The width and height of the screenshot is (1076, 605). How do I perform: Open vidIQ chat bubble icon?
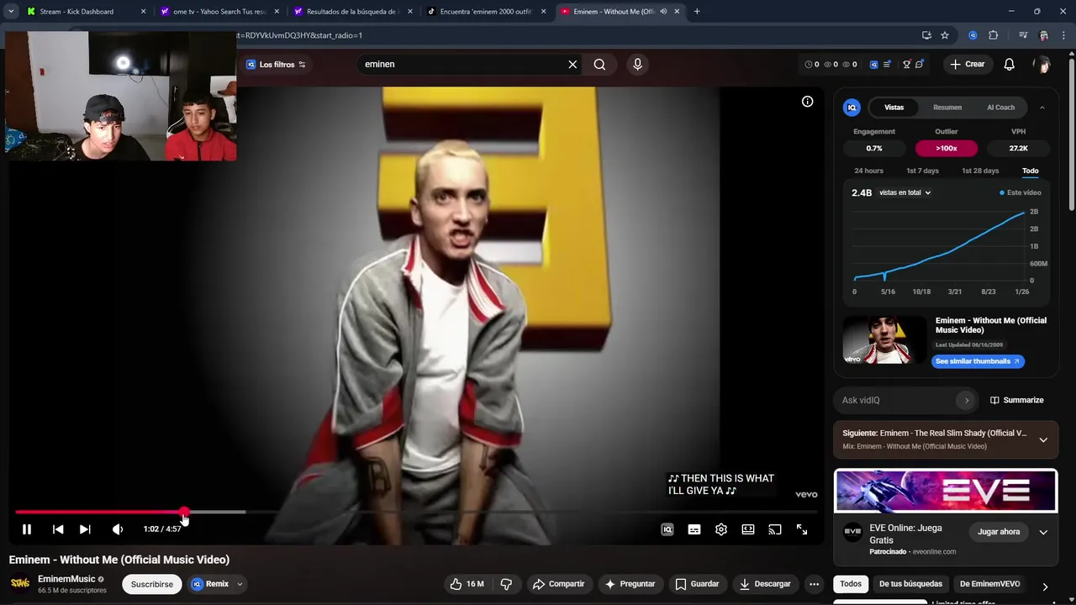coord(920,64)
